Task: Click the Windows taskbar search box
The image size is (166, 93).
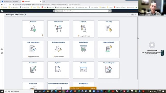Action: point(19,91)
